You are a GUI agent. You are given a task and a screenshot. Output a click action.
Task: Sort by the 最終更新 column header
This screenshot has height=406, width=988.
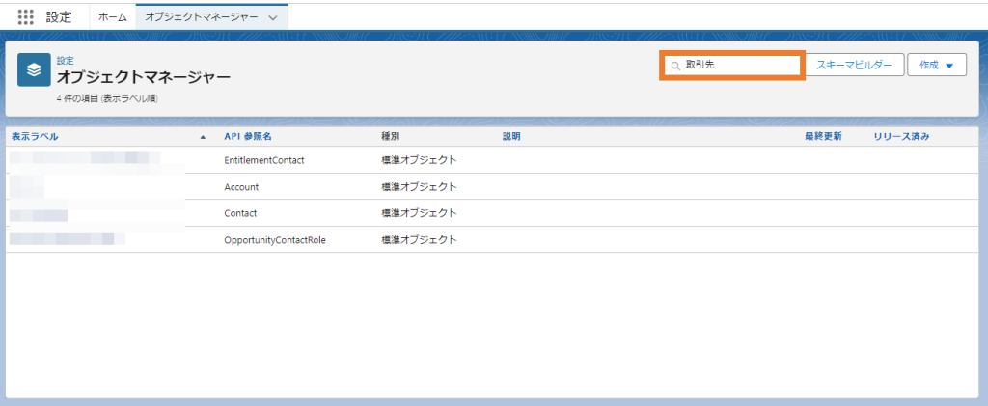point(822,137)
